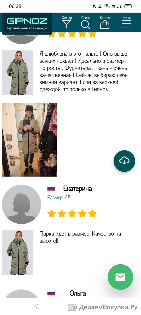Tap the Размер: 48 label
Viewport: 141px width, 315px height.
tap(59, 197)
